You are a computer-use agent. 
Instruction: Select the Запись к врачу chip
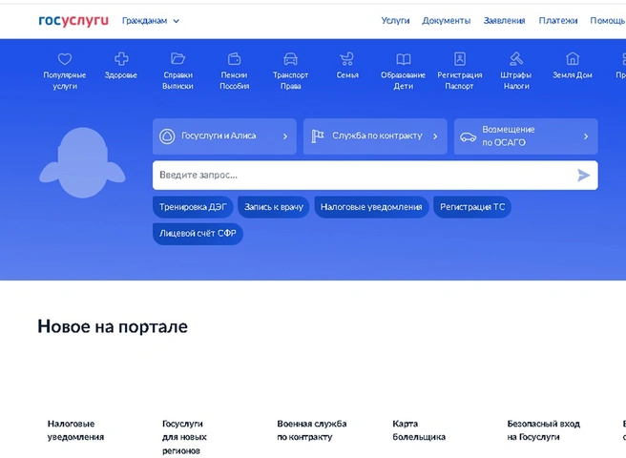click(274, 207)
